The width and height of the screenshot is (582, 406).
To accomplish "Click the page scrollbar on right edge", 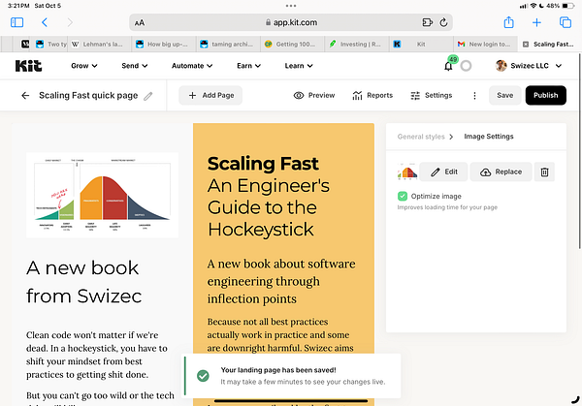I will coord(580,152).
